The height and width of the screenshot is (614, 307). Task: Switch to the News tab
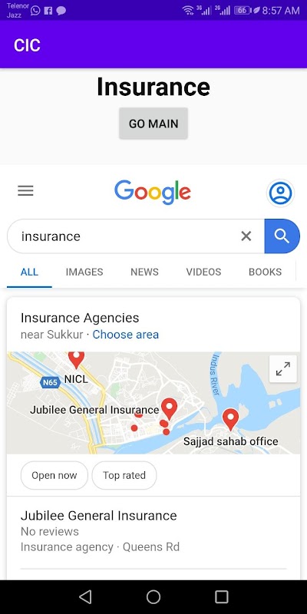coord(144,272)
